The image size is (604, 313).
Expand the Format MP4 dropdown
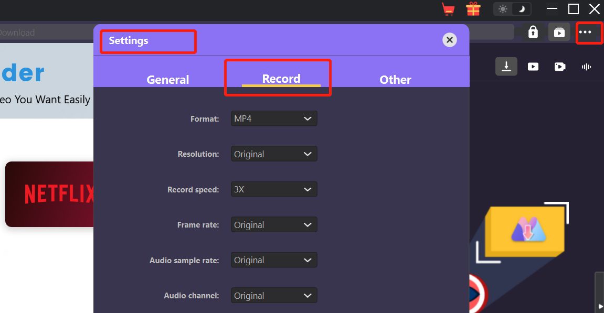pos(274,119)
